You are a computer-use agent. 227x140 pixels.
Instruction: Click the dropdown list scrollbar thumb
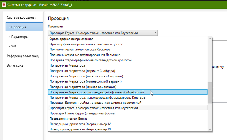point(210,92)
